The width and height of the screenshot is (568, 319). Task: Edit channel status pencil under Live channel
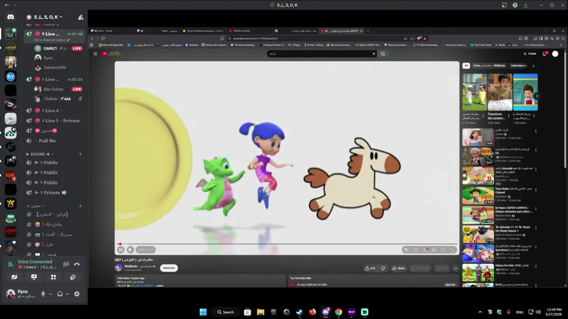(x=68, y=40)
